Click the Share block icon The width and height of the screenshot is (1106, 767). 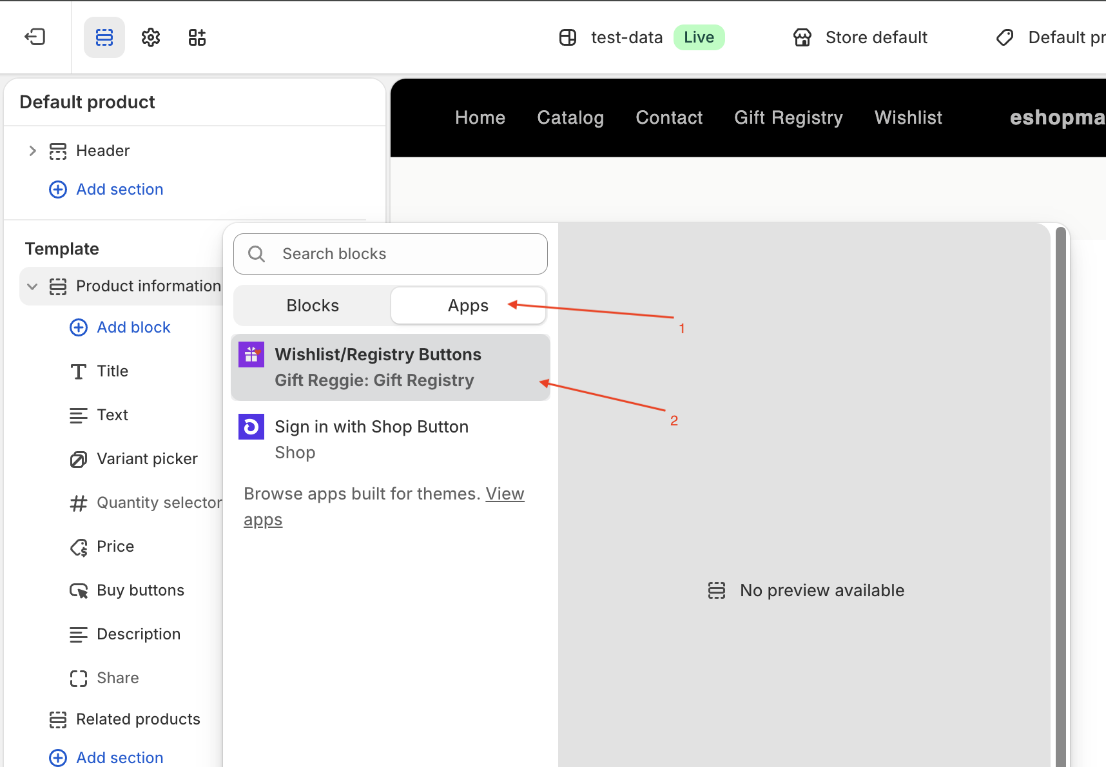(79, 678)
